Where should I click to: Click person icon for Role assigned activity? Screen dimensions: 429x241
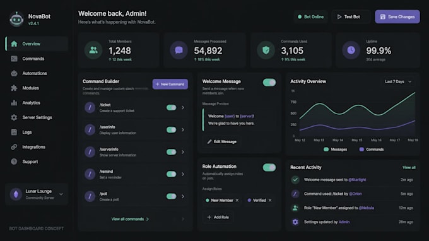[x=295, y=208]
